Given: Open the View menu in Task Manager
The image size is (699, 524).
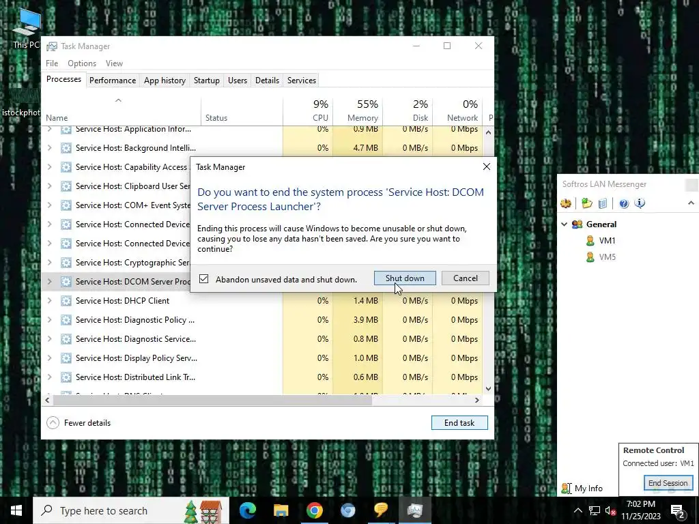Looking at the screenshot, I should pos(114,63).
